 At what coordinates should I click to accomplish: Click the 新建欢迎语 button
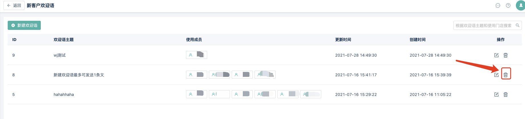24,25
